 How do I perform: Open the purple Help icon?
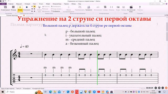pyautogui.click(x=166, y=4)
